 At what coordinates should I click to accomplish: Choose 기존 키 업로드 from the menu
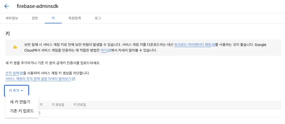pyautogui.click(x=22, y=111)
